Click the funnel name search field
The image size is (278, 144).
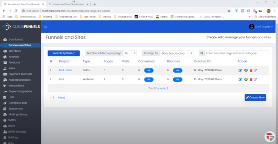tap(236, 53)
